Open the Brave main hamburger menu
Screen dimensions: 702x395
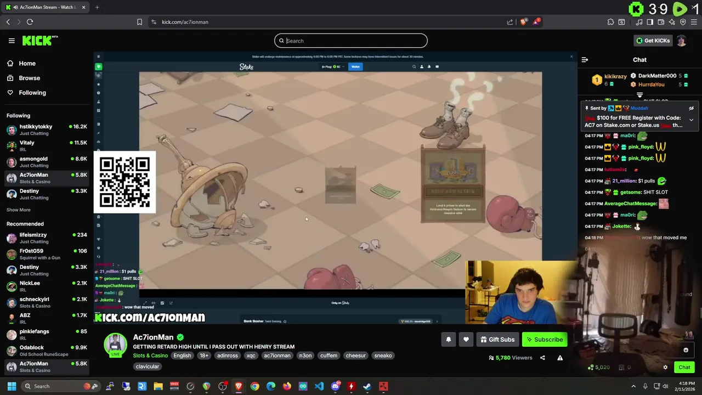click(x=693, y=22)
